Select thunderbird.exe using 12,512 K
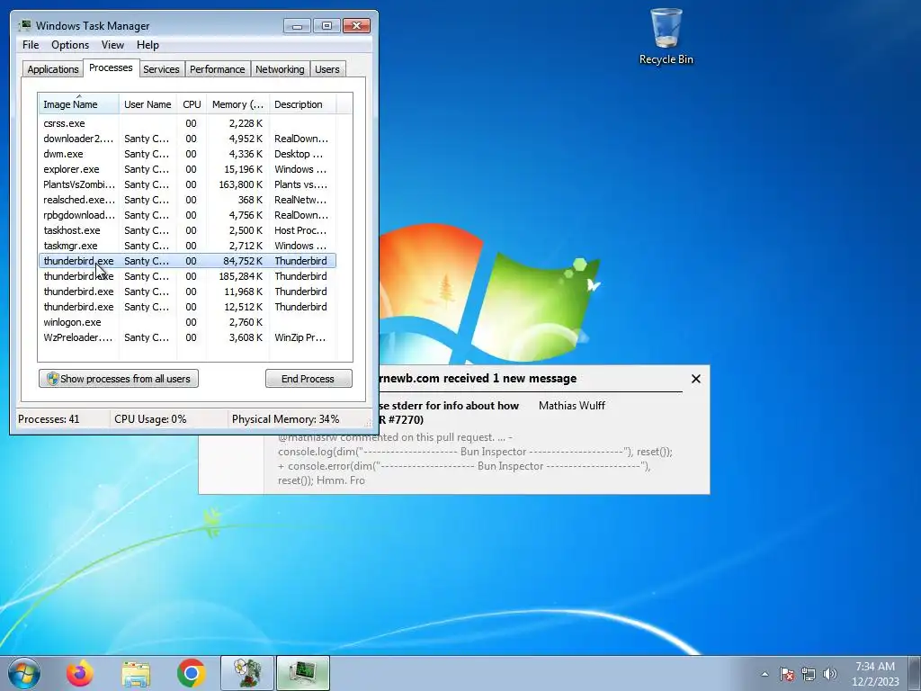The width and height of the screenshot is (921, 691). pyautogui.click(x=187, y=307)
